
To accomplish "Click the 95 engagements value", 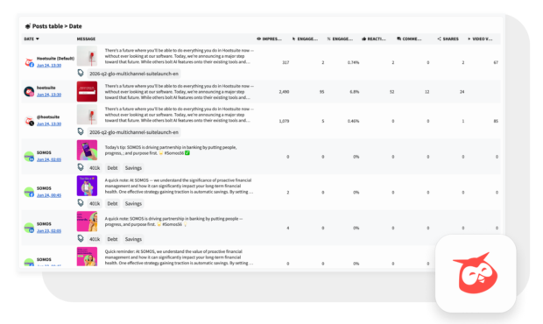I will [x=321, y=92].
